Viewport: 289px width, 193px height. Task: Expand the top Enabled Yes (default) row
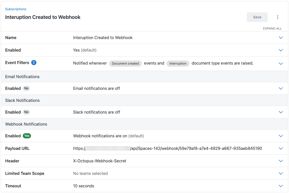[x=281, y=50]
